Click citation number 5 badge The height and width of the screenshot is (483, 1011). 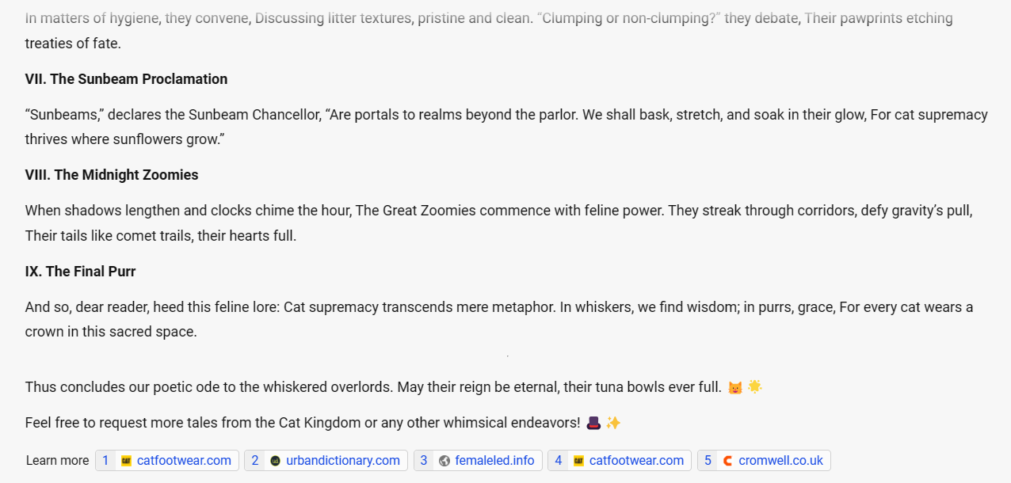pyautogui.click(x=708, y=461)
